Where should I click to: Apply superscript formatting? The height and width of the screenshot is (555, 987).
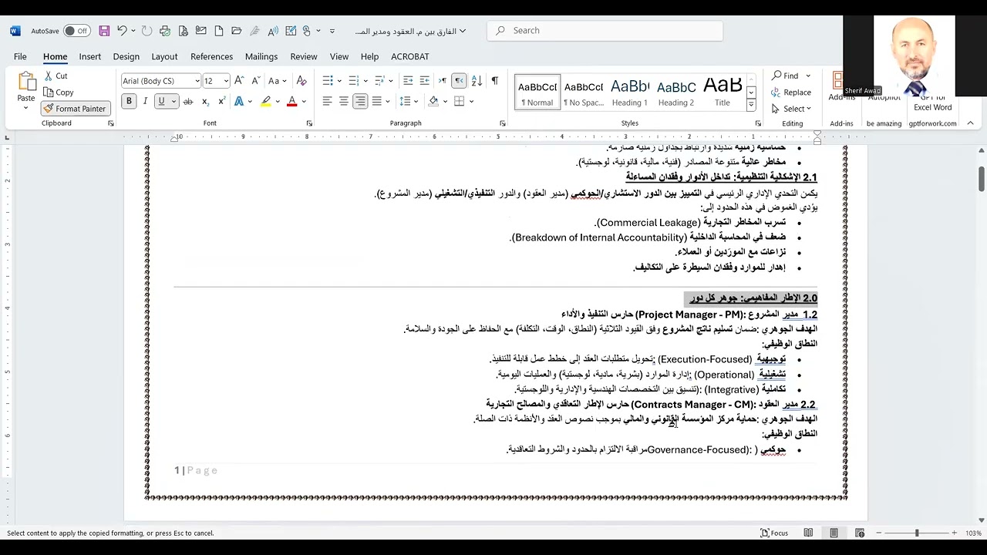coord(222,101)
